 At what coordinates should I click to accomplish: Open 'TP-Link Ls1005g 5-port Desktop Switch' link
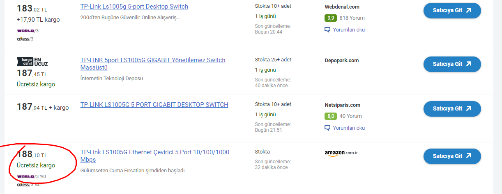tap(134, 7)
